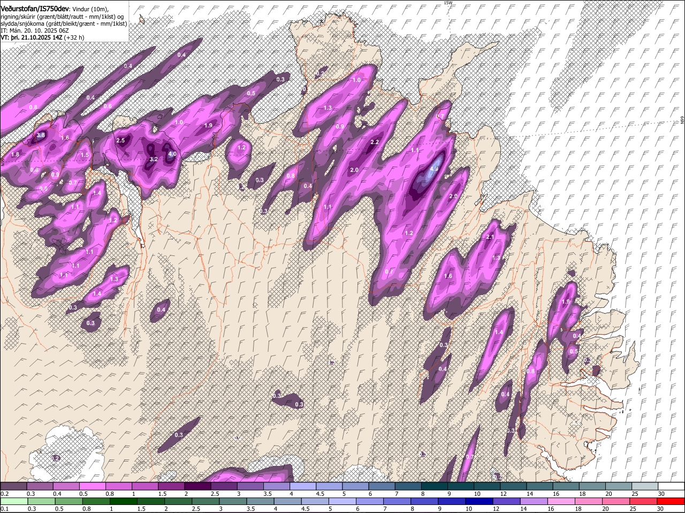Select the bright red 30 legend swatch
Image resolution: width=685 pixels, height=513 pixels.
(671, 502)
